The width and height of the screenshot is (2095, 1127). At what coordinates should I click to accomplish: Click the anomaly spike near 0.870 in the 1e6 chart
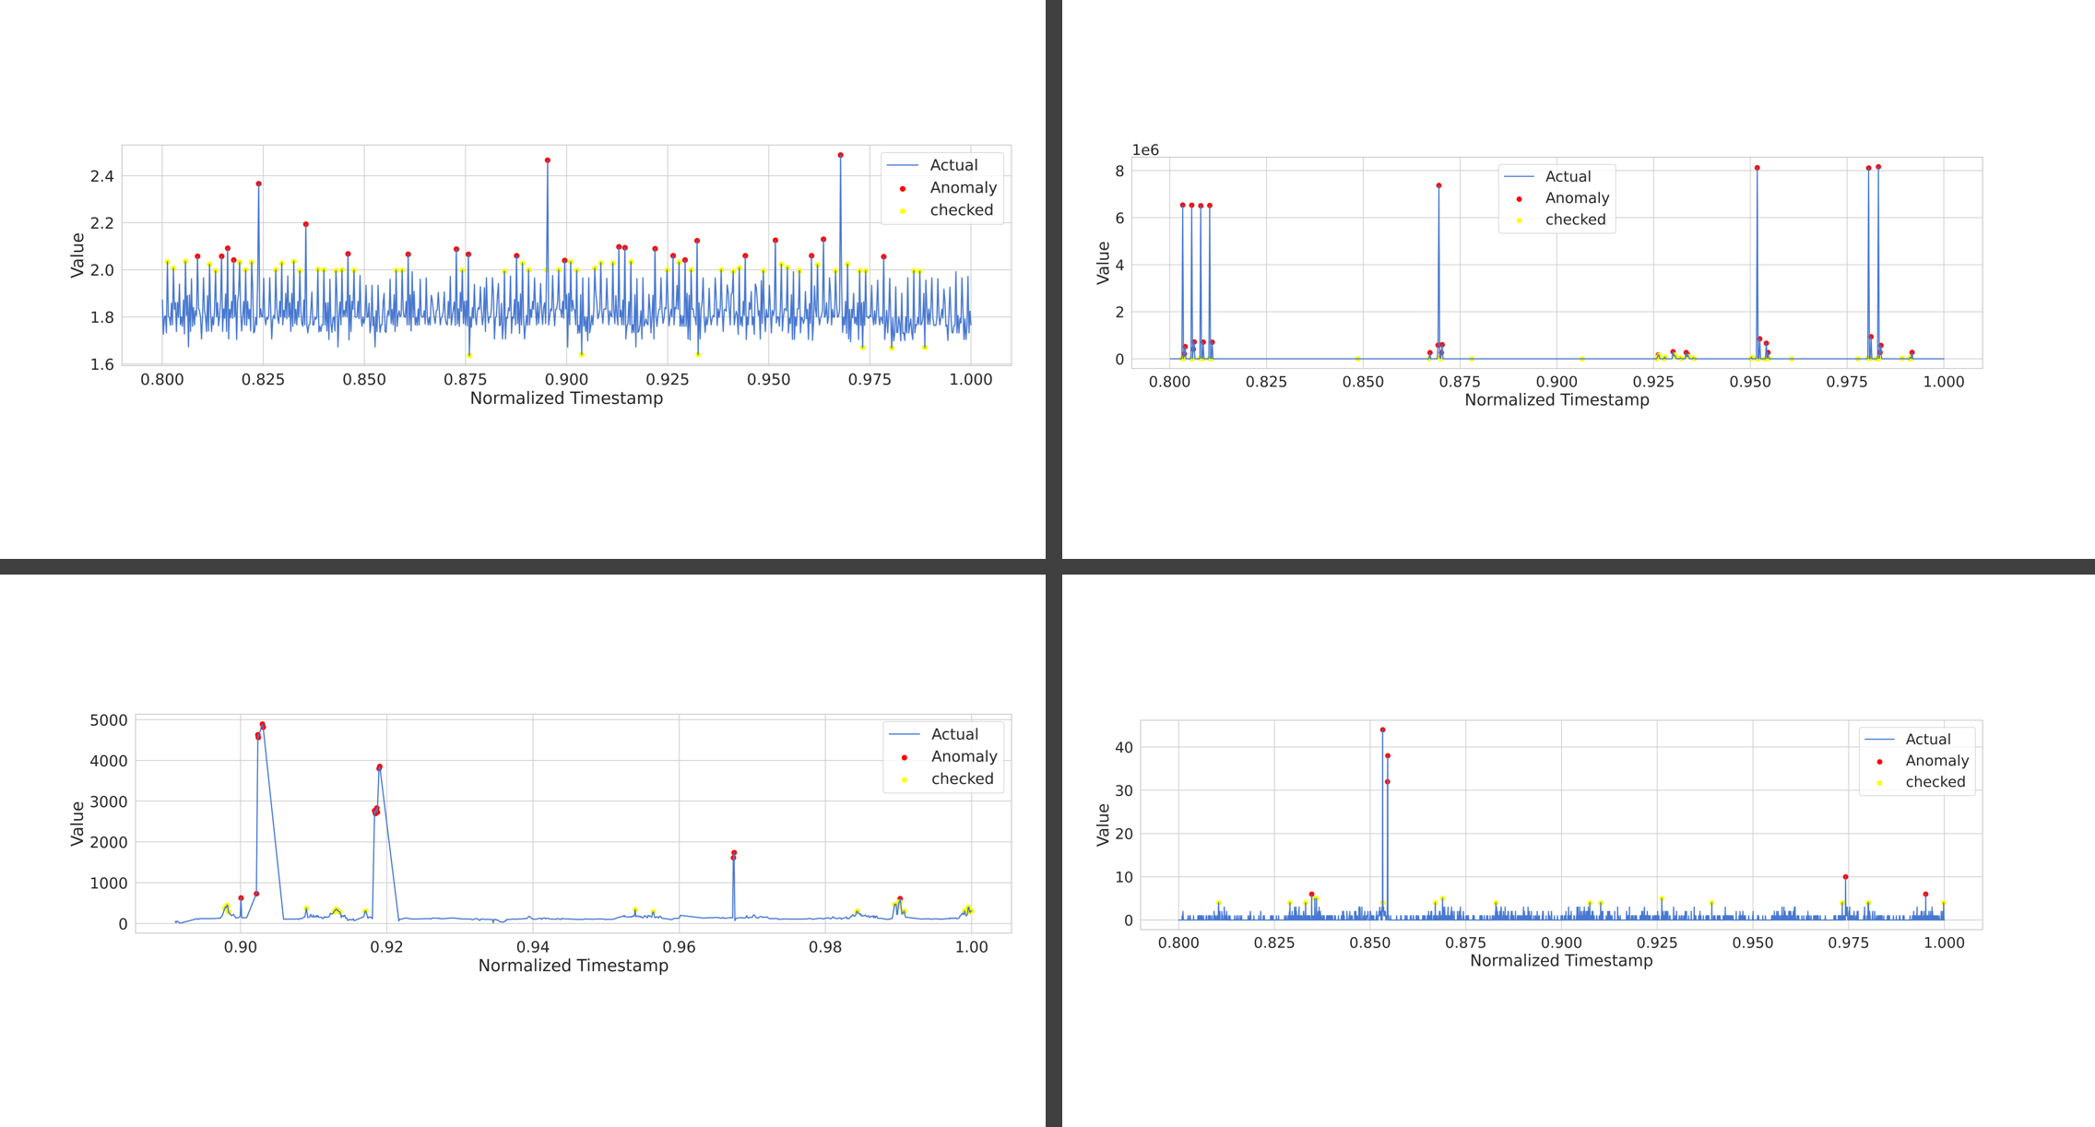pyautogui.click(x=1438, y=186)
